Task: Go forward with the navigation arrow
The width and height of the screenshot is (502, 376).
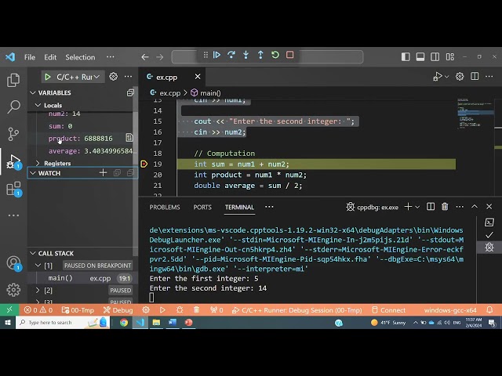Action: [x=160, y=57]
